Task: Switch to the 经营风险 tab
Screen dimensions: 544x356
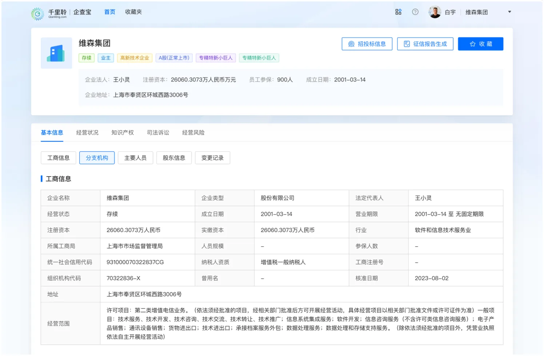Action: (193, 133)
